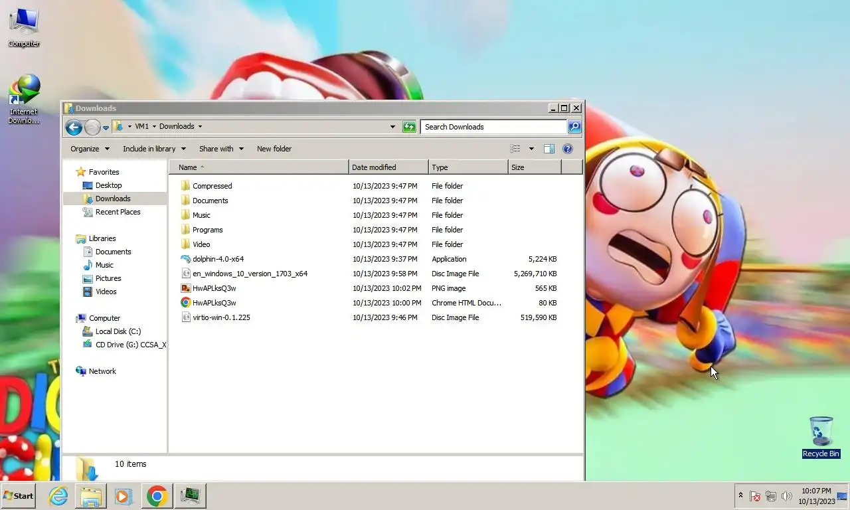Select dolphin-4.0-x64 application

(x=218, y=259)
